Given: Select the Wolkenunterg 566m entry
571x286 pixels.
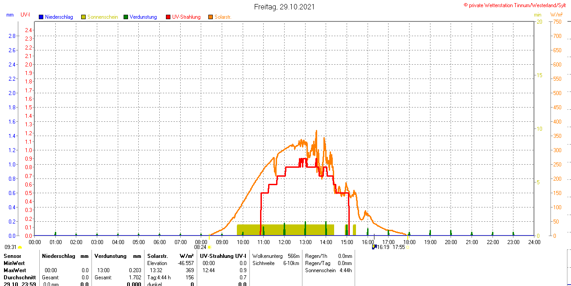Looking at the screenshot, I should pyautogui.click(x=276, y=256).
